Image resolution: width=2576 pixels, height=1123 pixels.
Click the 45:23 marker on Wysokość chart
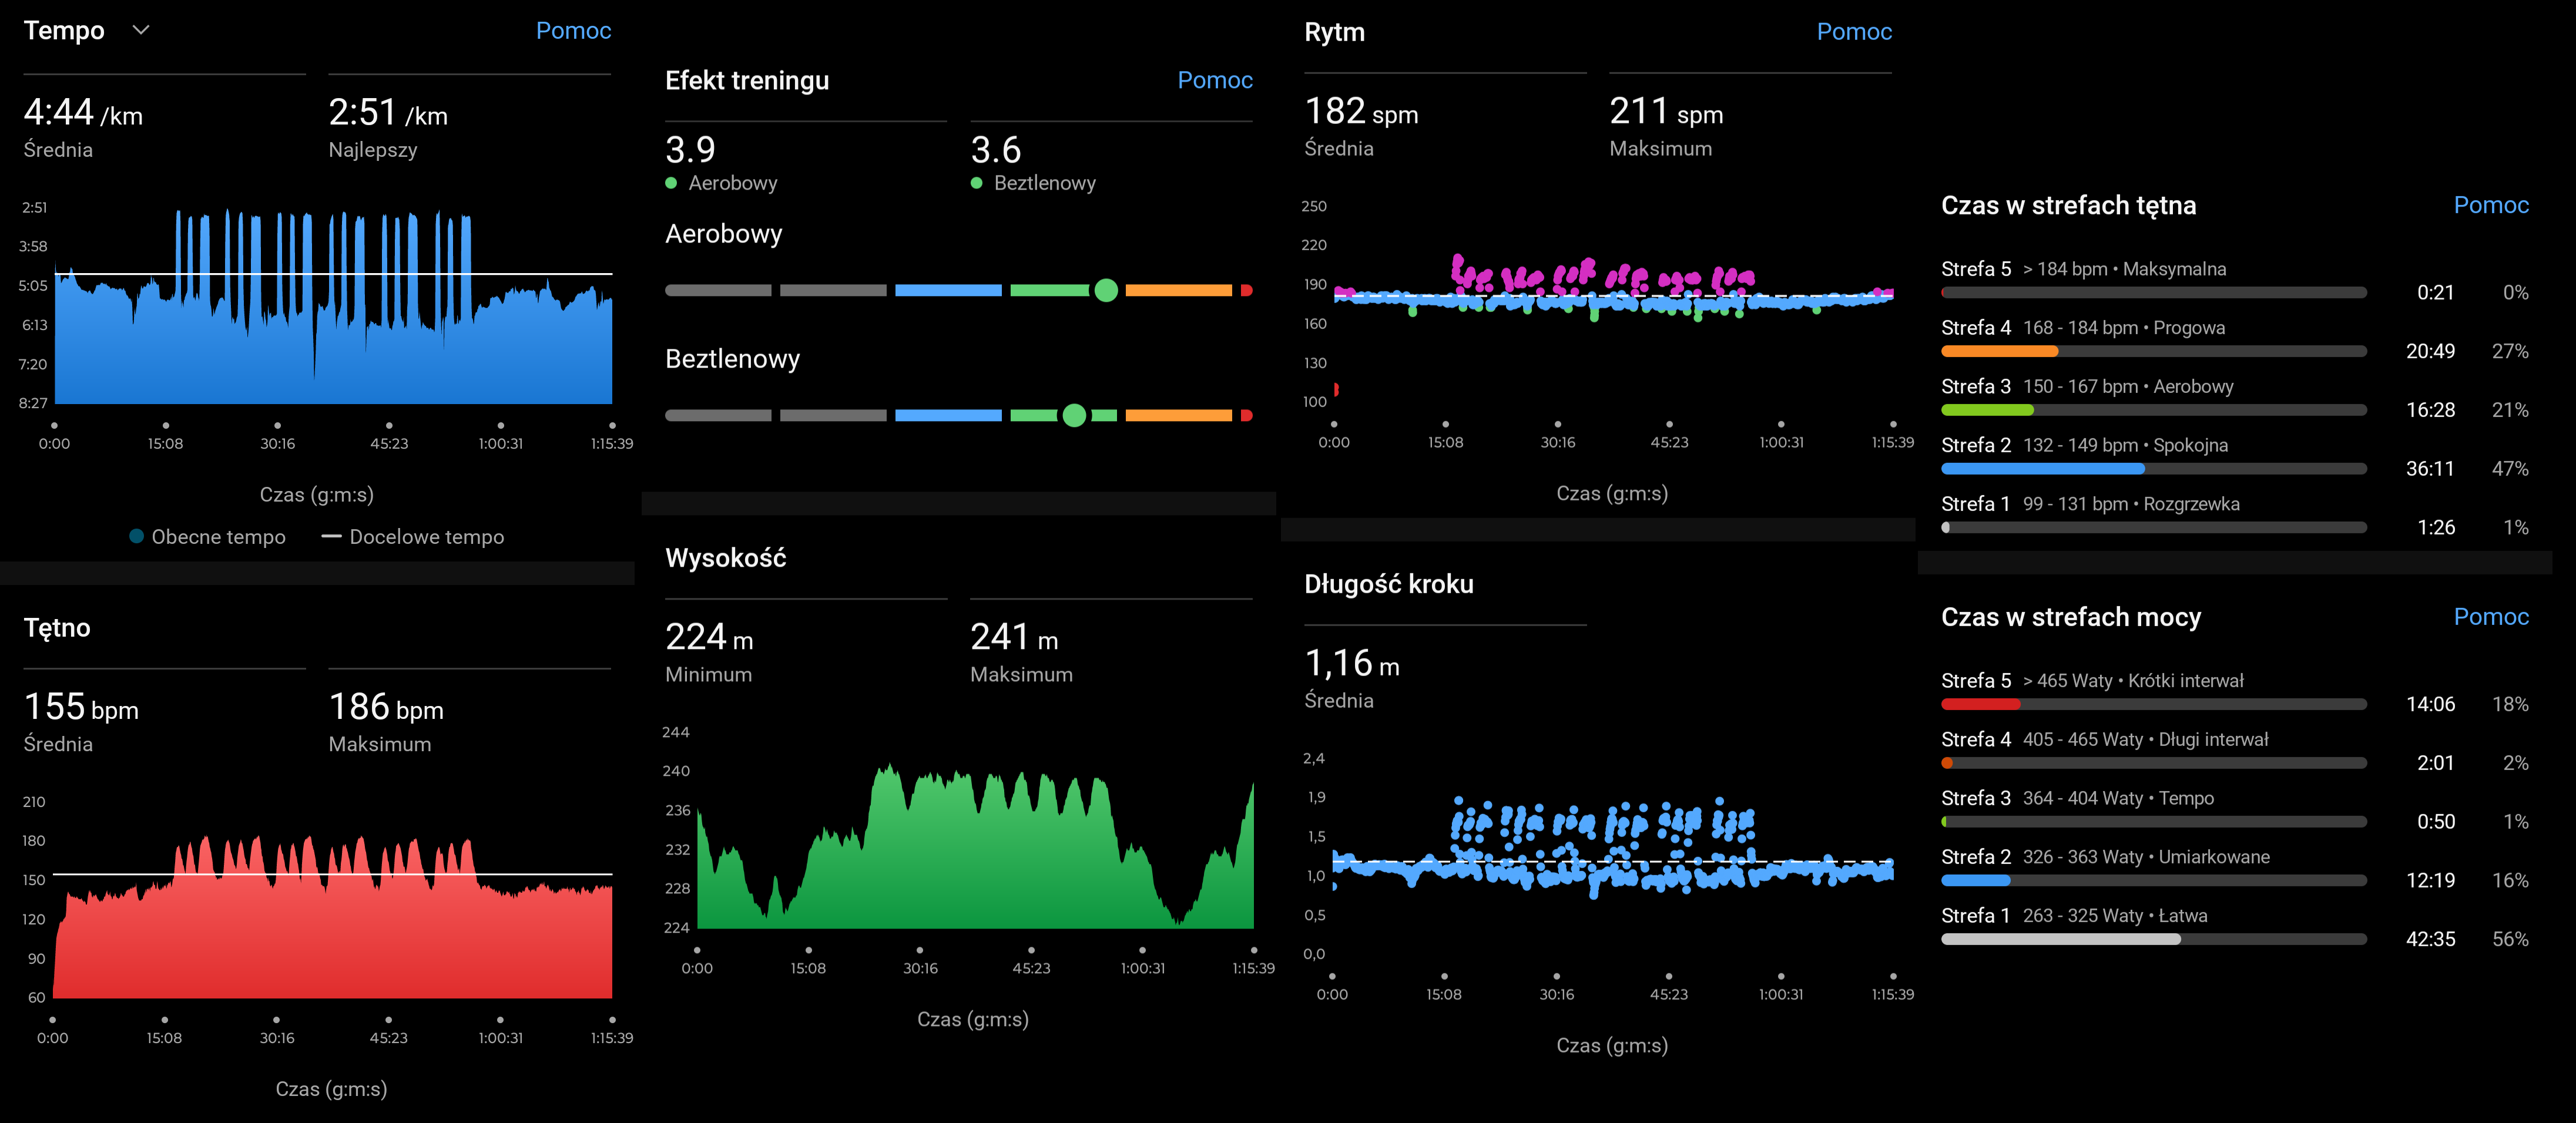(x=1031, y=950)
